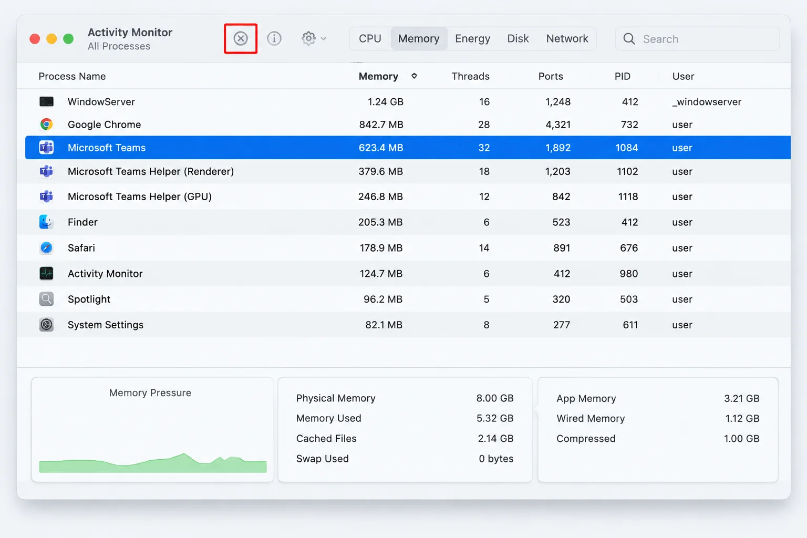Click the 842.7 MB memory value
The image size is (807, 538).
pos(381,125)
